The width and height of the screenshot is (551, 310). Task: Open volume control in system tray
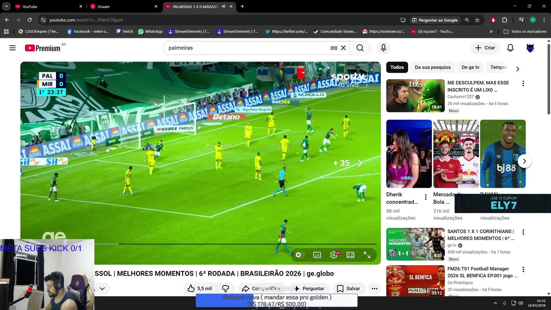click(x=520, y=303)
